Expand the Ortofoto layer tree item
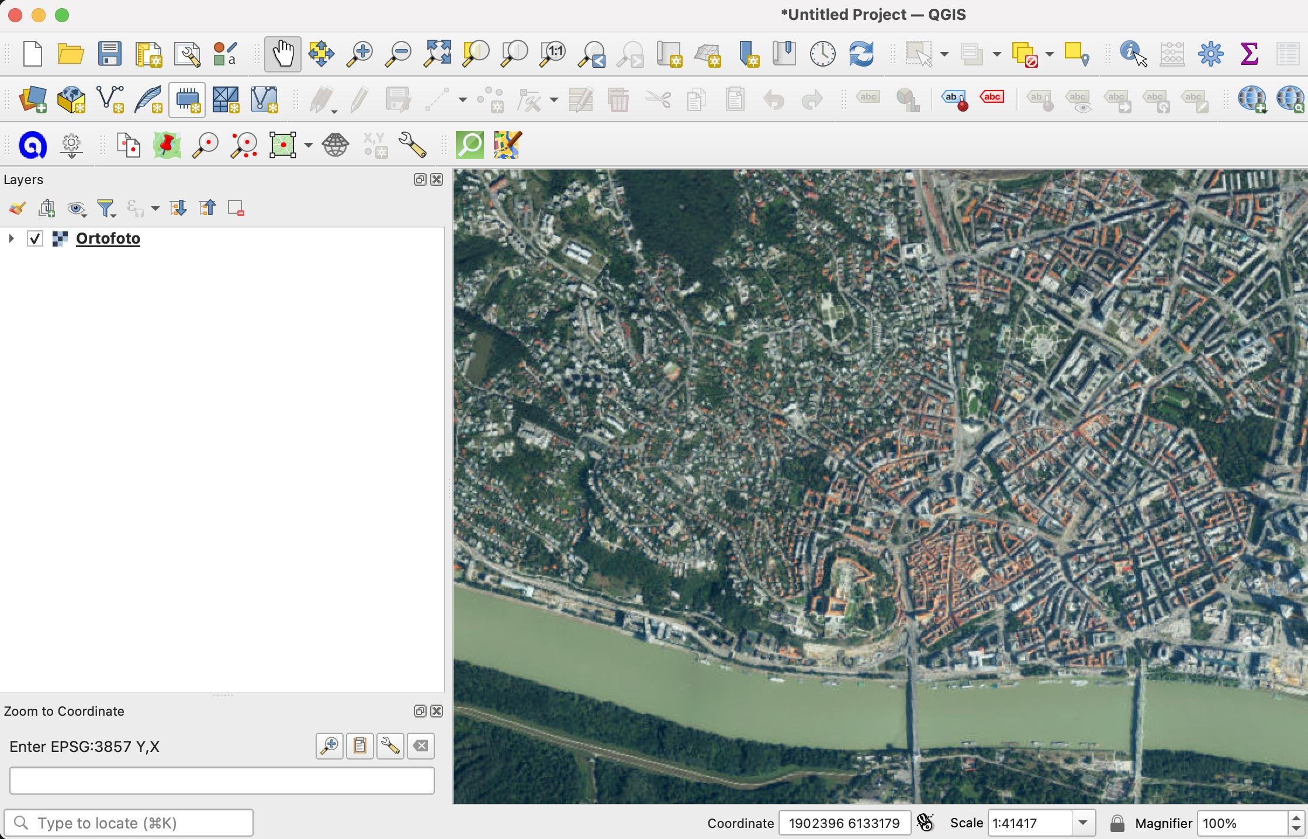 point(11,238)
